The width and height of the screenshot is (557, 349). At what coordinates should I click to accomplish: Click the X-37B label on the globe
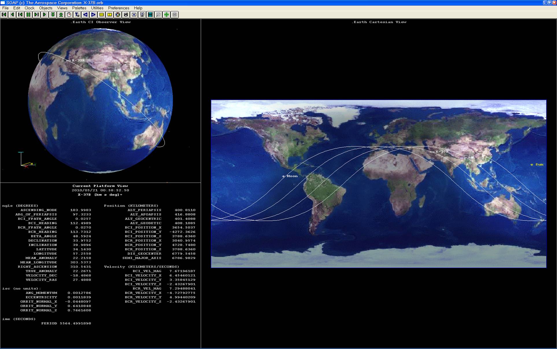click(x=78, y=60)
